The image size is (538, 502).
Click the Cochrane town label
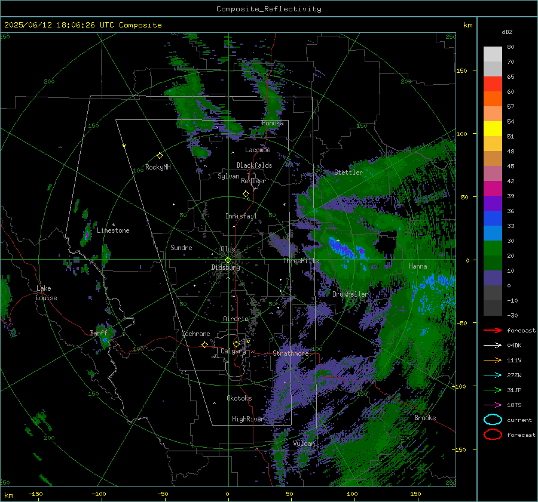[x=195, y=334]
